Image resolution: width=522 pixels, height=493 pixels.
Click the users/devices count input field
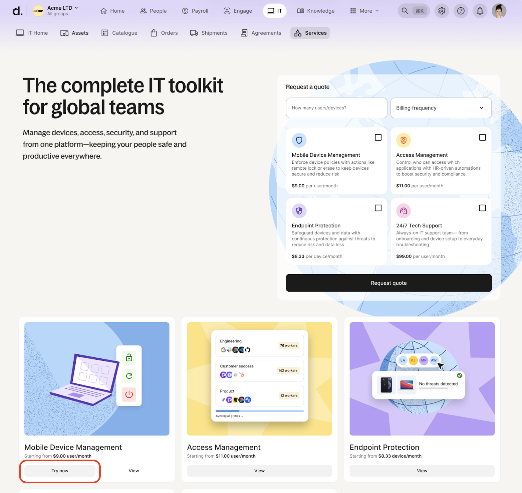pyautogui.click(x=336, y=108)
